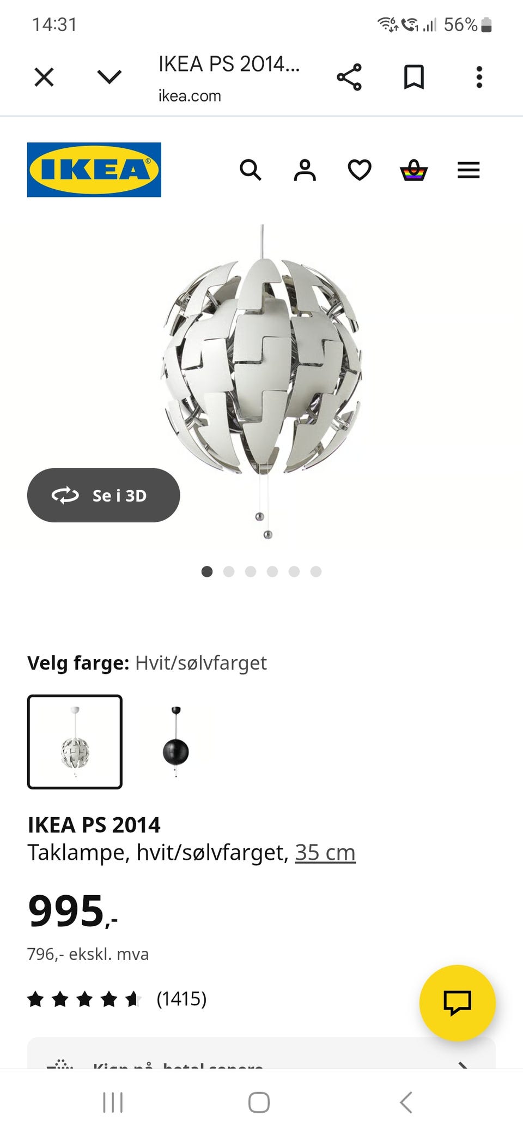Minimize custom tab with down chevron
523x1134 pixels.
[109, 77]
